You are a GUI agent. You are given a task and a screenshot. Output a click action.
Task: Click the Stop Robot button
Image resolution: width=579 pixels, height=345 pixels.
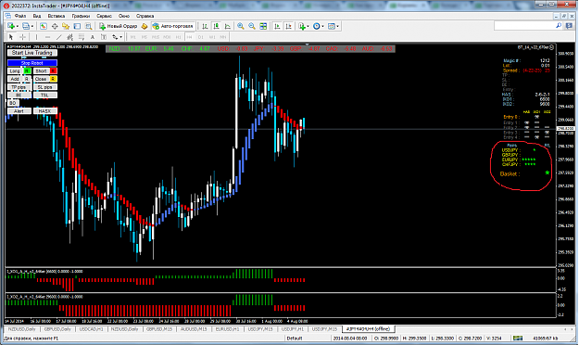pyautogui.click(x=32, y=63)
